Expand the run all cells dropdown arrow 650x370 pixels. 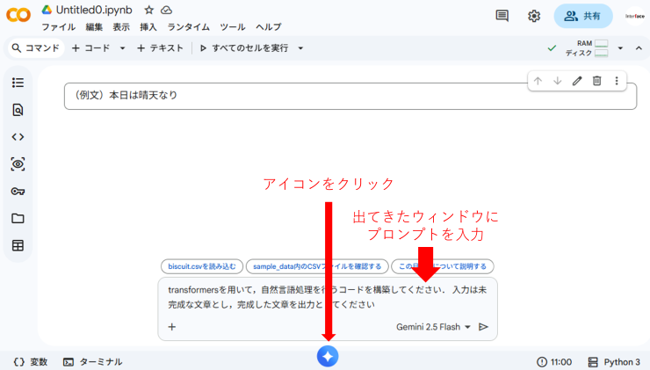(300, 48)
